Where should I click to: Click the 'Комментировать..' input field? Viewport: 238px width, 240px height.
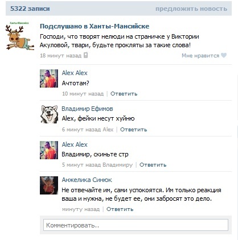136,225
